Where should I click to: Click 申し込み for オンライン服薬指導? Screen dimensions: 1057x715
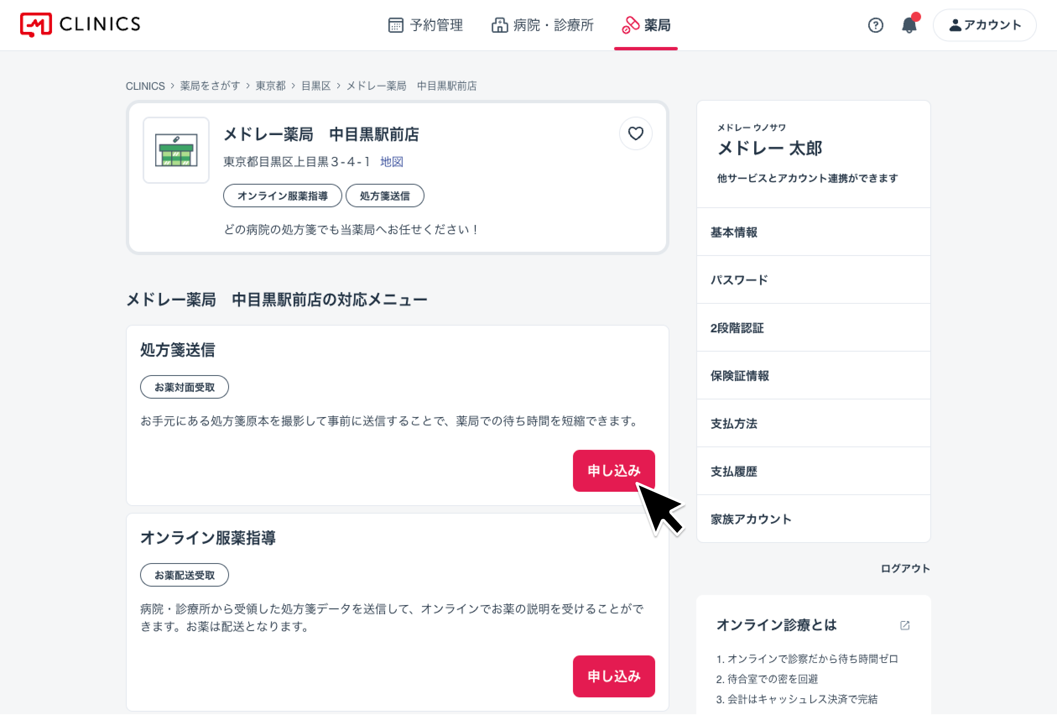(614, 677)
